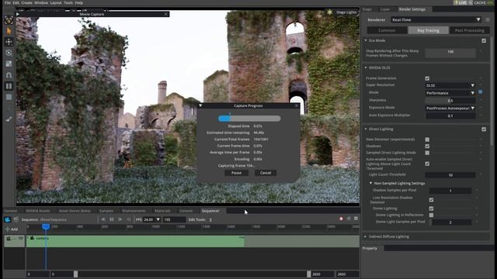
Task: Expand the Indirect Diffuse Lighting section
Action: point(366,236)
